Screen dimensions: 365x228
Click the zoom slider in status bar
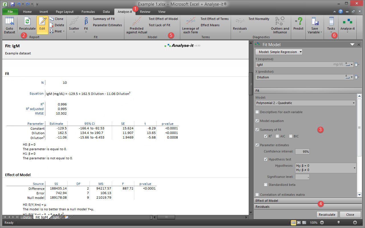point(338,222)
